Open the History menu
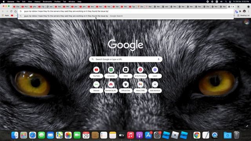 pyautogui.click(x=37, y=2)
